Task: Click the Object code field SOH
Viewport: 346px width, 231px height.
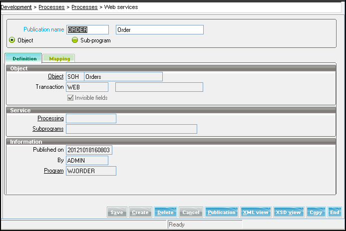Action: [75, 77]
